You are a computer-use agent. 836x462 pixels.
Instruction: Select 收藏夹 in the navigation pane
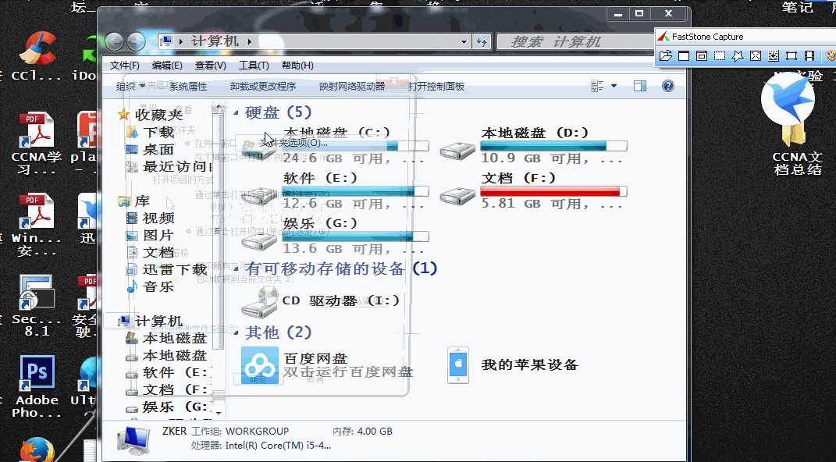pos(158,115)
